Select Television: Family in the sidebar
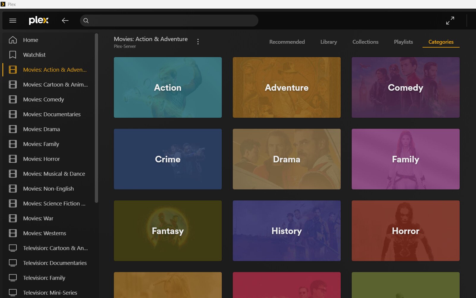Image resolution: width=476 pixels, height=298 pixels. pyautogui.click(x=44, y=278)
